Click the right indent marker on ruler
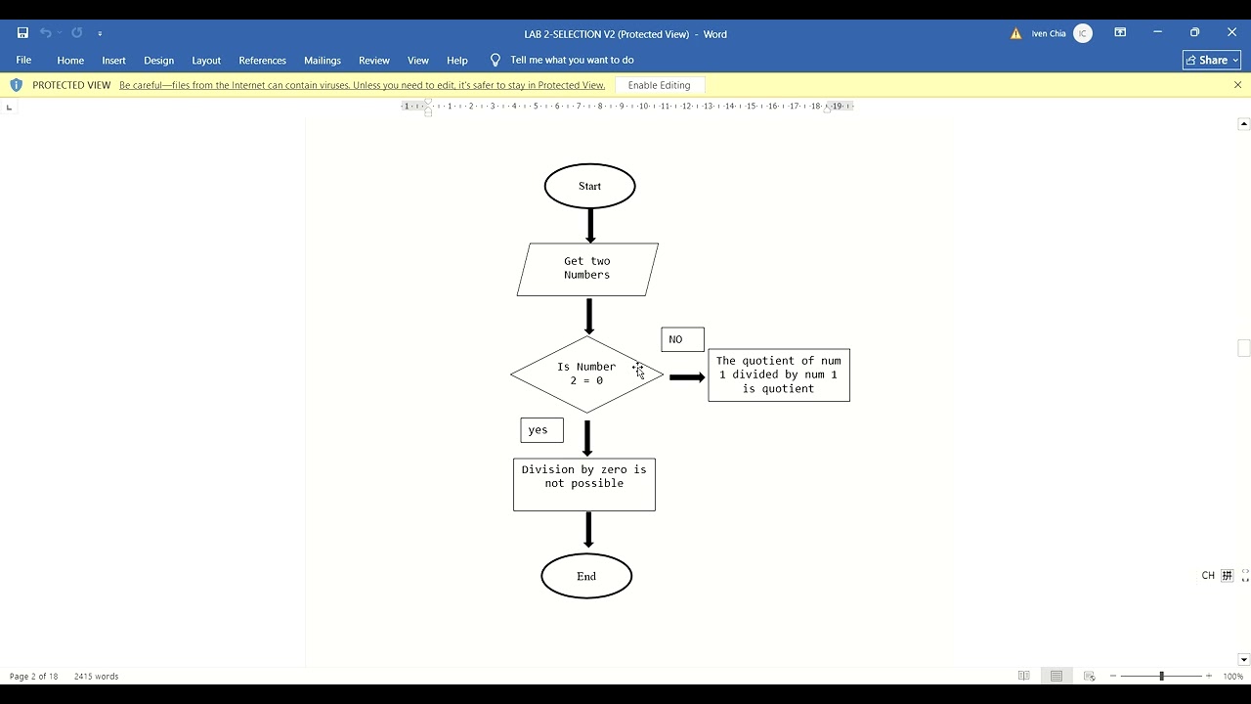1251x704 pixels. tap(827, 110)
